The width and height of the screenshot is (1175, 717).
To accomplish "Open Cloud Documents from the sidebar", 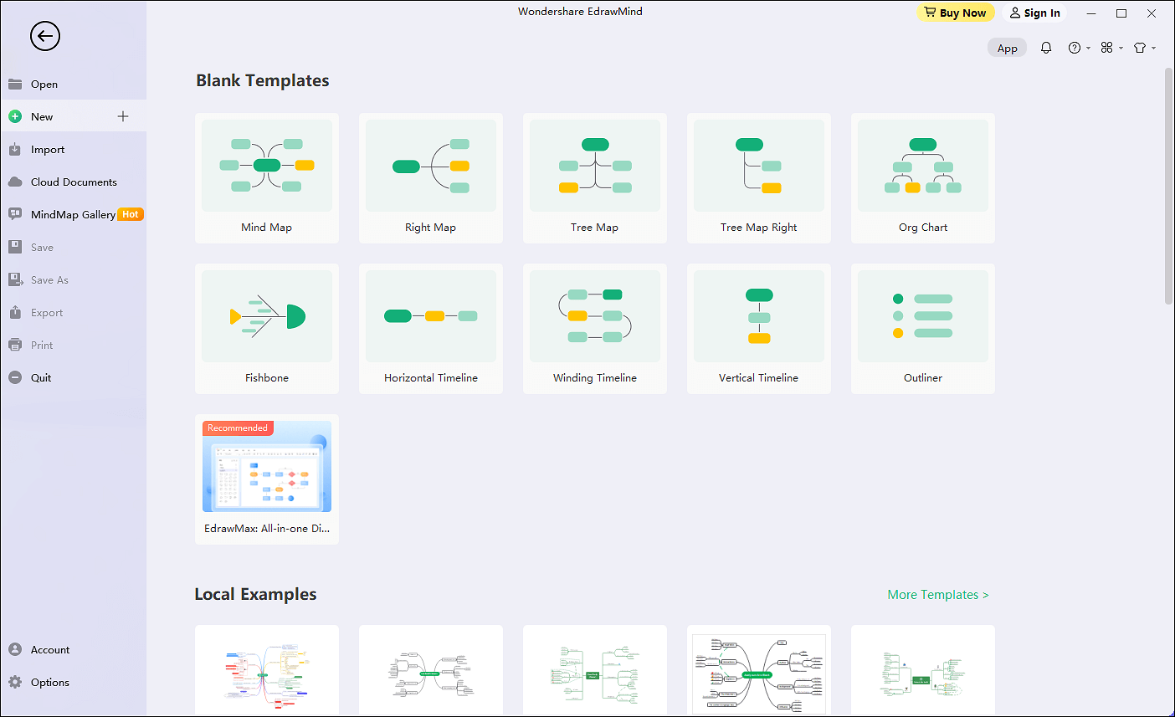I will (74, 182).
